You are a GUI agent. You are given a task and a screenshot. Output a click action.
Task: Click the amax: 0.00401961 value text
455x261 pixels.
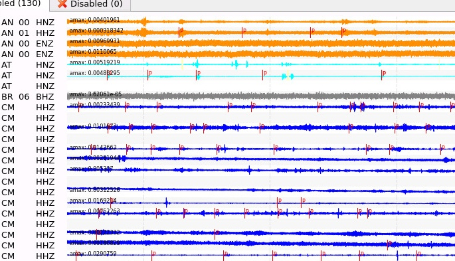click(x=94, y=20)
